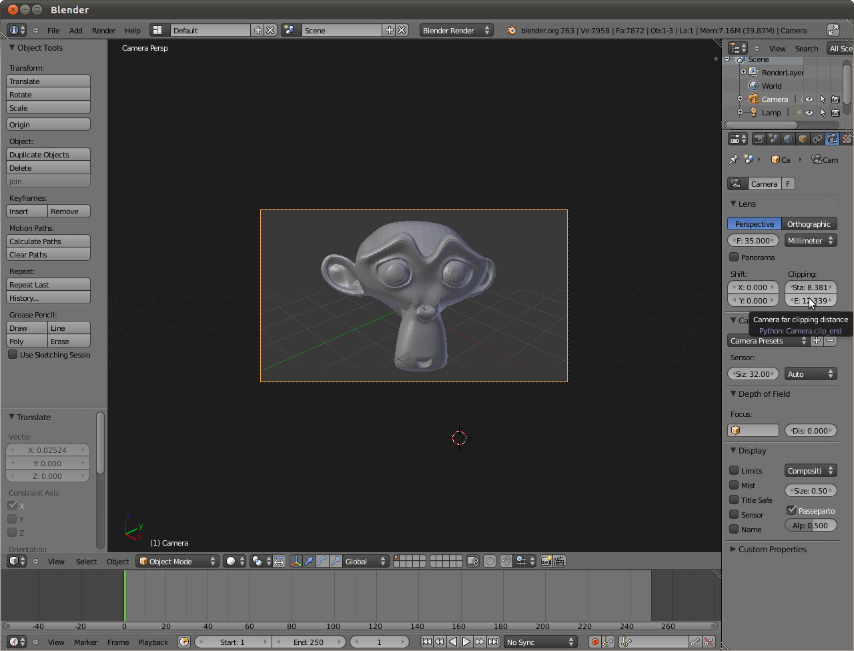Enable the Limits display checkbox
This screenshot has height=651, width=854.
(x=734, y=470)
